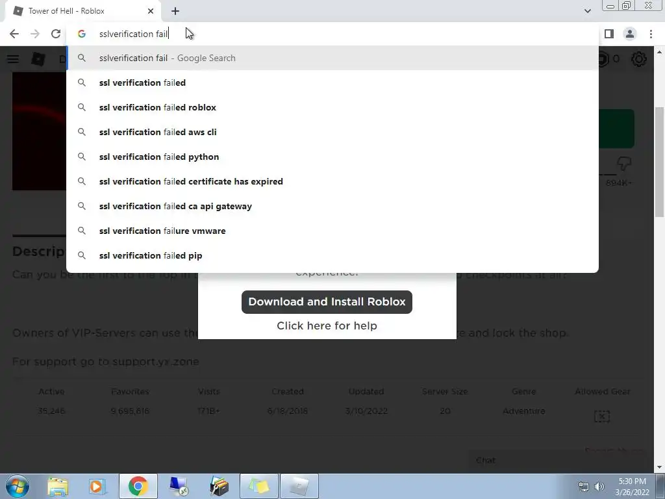Click the Chrome taskbar icon
This screenshot has width=665, height=499.
138,486
